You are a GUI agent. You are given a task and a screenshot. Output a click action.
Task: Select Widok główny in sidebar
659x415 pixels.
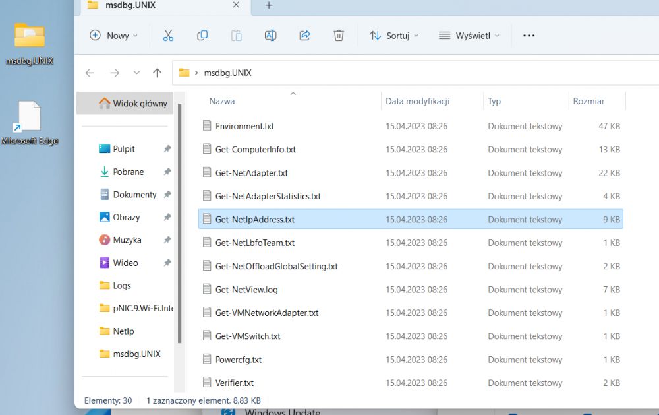132,104
